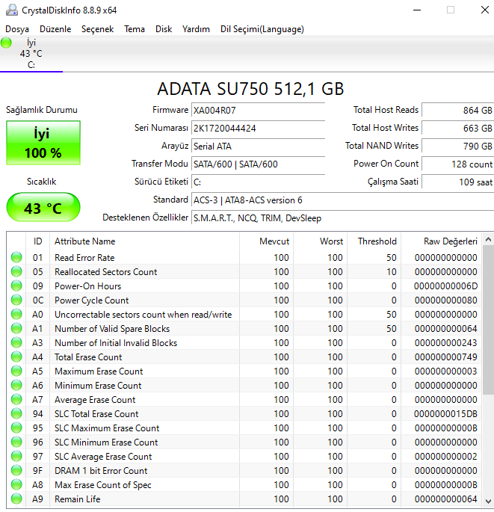
Task: Click the green status circle above drive C:
Action: 7,43
